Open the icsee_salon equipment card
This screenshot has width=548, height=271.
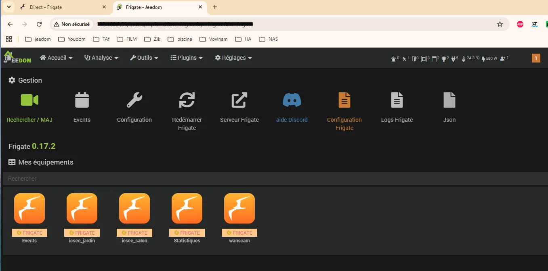pos(134,218)
